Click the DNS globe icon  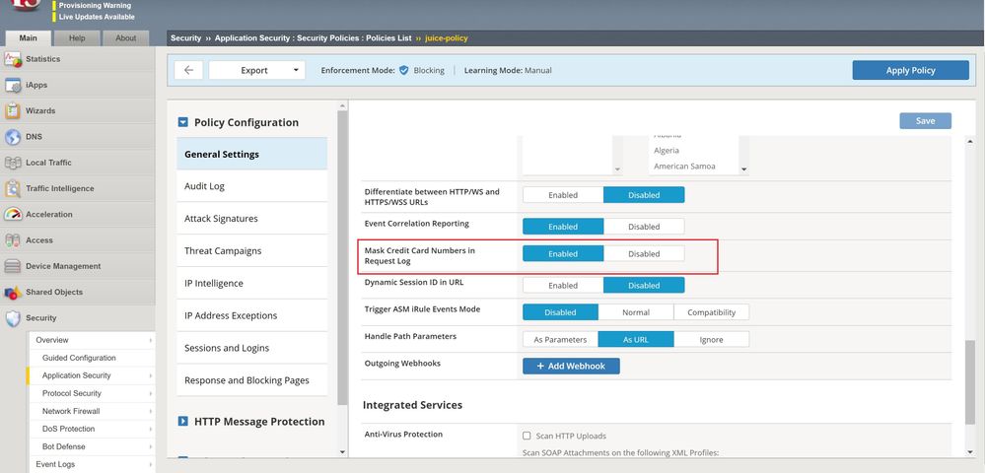[x=13, y=137]
